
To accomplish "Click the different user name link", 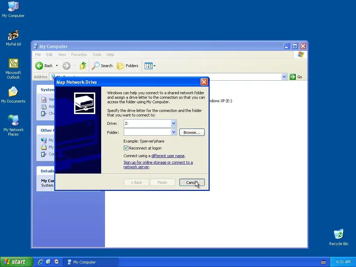I will pyautogui.click(x=168, y=156).
